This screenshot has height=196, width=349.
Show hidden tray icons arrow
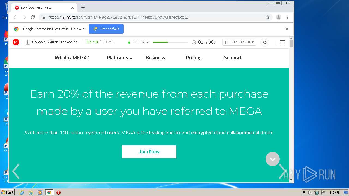pos(304,192)
